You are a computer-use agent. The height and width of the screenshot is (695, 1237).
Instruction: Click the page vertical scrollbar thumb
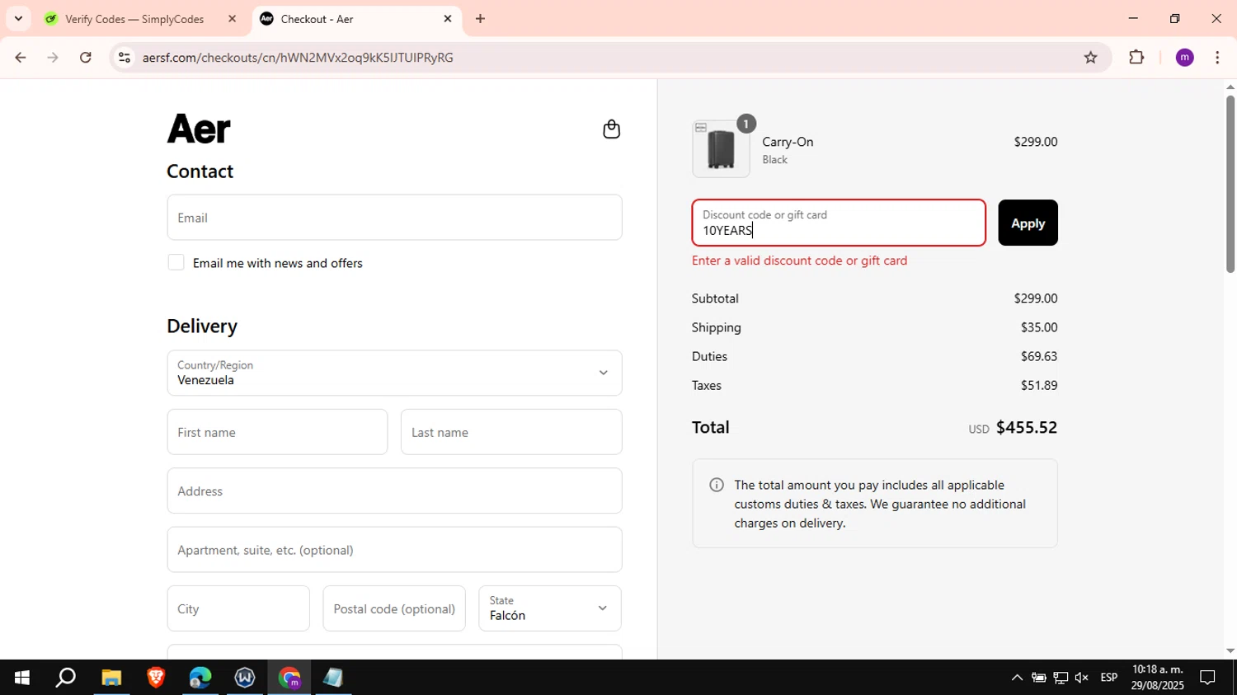coord(1230,183)
